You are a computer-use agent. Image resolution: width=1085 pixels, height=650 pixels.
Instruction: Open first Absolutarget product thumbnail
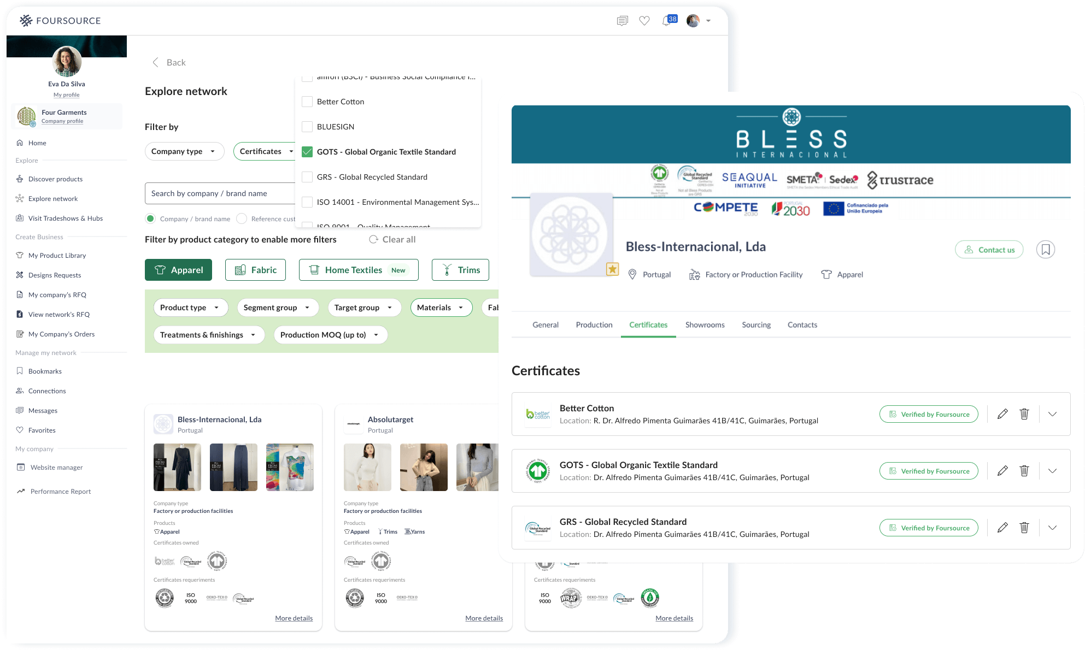point(367,468)
